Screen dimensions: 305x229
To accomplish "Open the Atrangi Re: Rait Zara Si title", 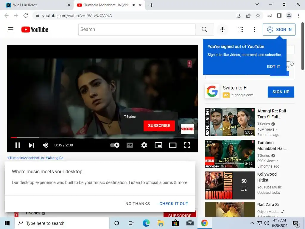I will click(x=272, y=114).
